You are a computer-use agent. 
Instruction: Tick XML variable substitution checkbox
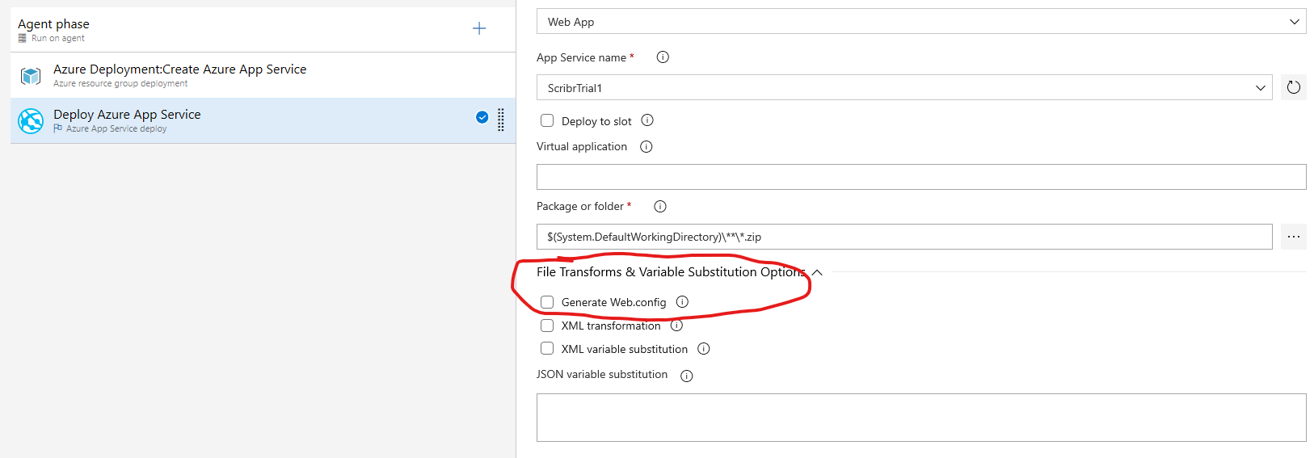(547, 349)
